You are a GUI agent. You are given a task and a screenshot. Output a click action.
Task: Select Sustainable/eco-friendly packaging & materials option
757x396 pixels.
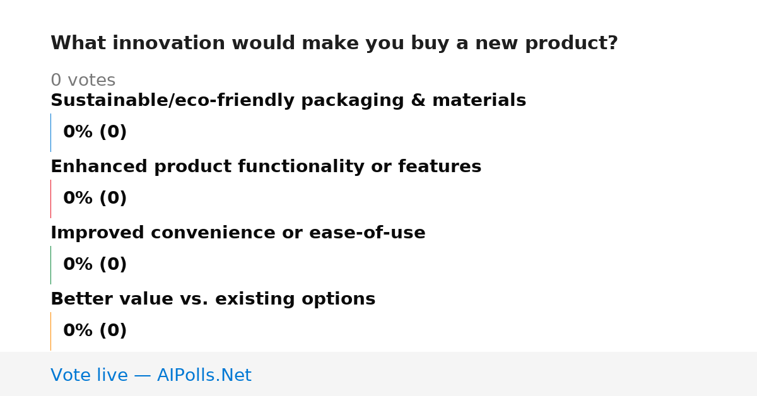[x=288, y=101]
